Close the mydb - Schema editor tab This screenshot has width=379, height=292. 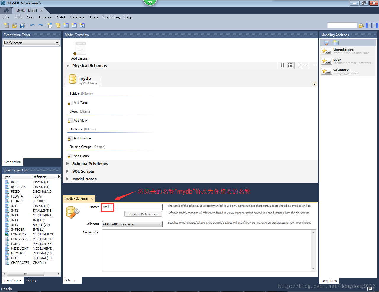(92, 198)
